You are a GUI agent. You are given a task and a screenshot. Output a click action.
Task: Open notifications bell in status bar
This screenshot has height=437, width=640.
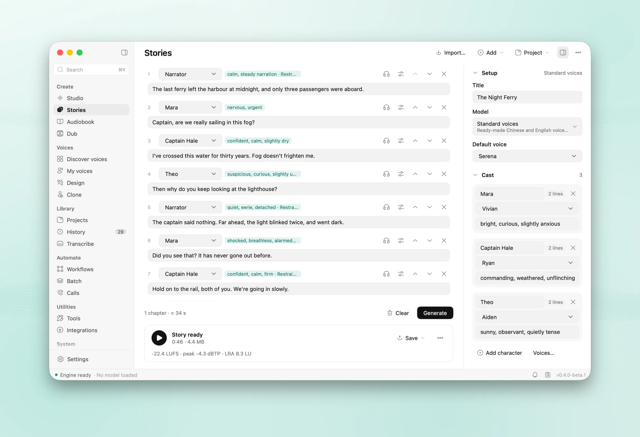535,375
